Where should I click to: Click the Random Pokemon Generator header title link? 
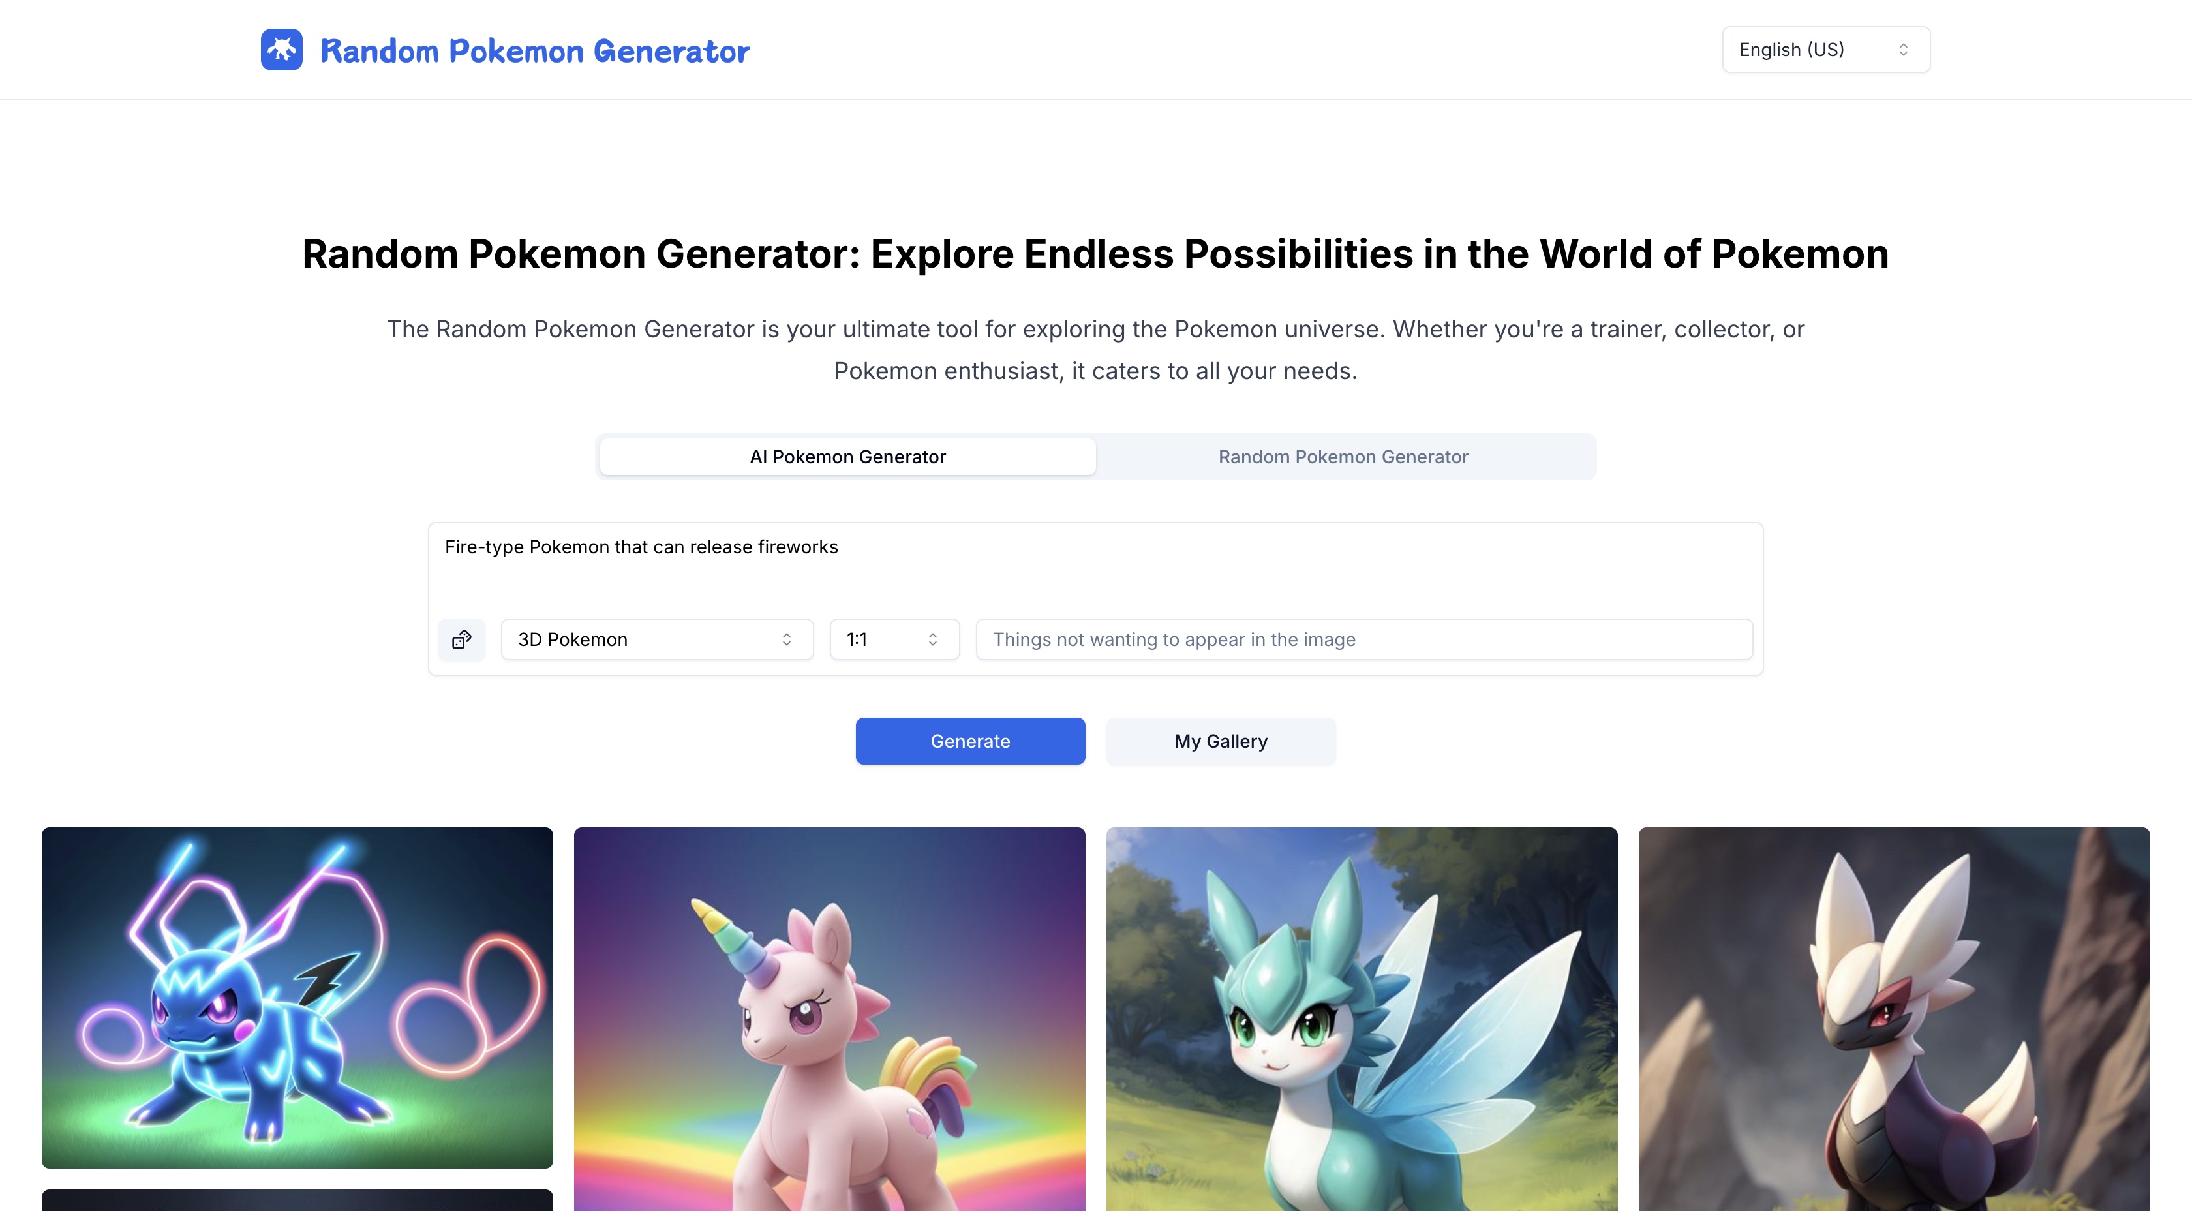(534, 51)
